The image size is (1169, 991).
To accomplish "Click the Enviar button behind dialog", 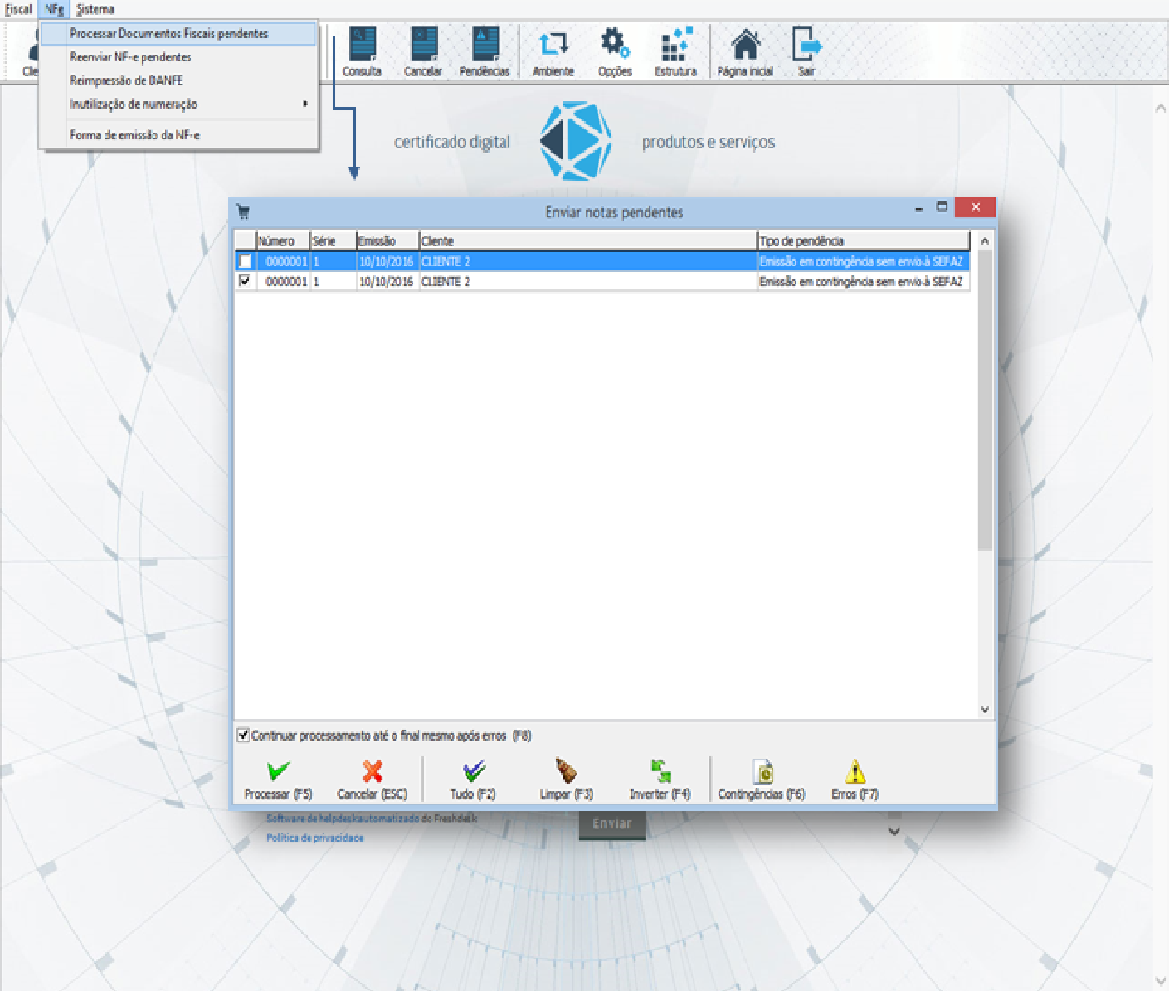I will pyautogui.click(x=612, y=823).
